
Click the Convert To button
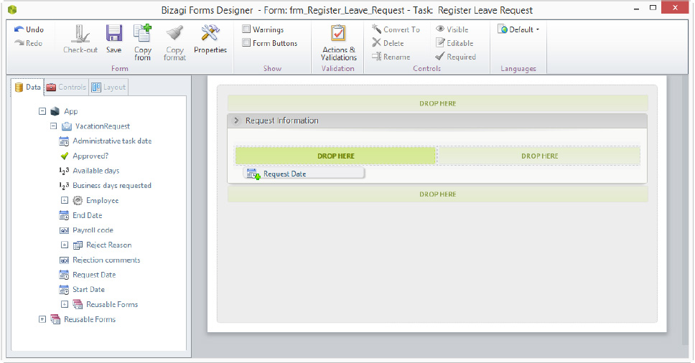[396, 29]
